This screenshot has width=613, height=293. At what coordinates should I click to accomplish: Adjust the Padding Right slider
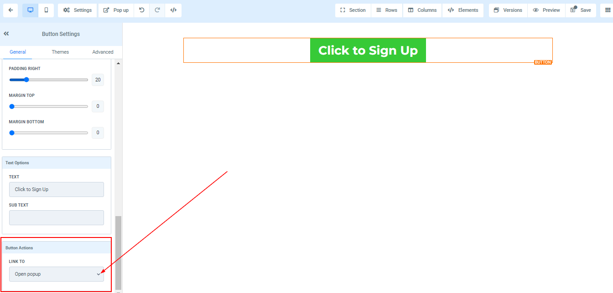[x=48, y=80]
